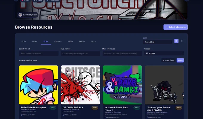
Task: Click the Browse Resources heading
Action: pyautogui.click(x=34, y=27)
